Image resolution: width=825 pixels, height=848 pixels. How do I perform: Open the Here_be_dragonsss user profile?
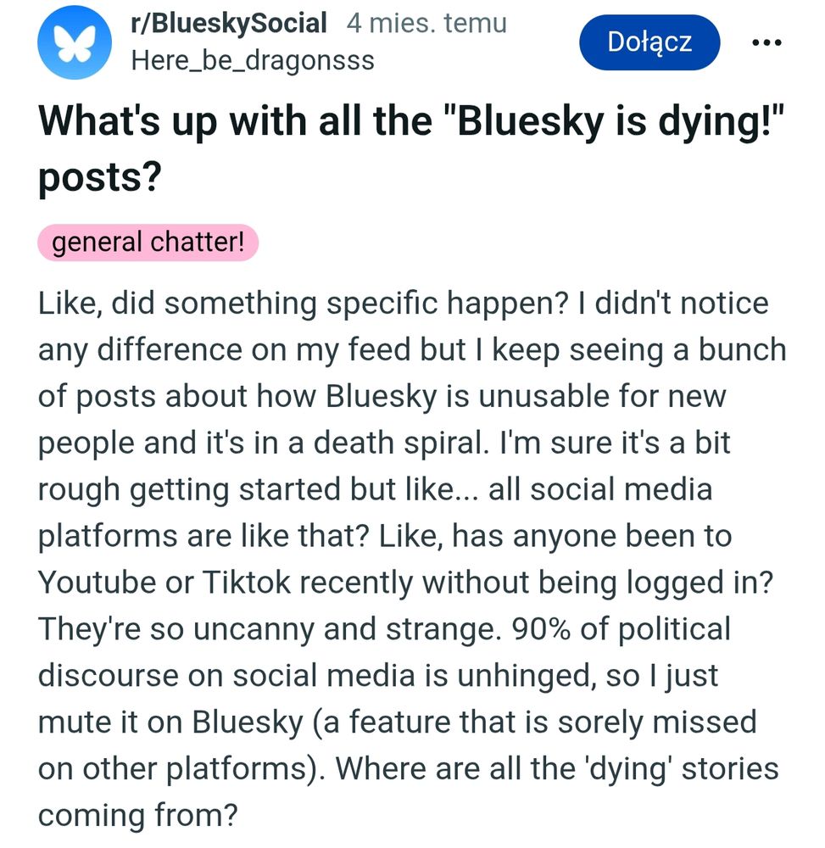253,60
